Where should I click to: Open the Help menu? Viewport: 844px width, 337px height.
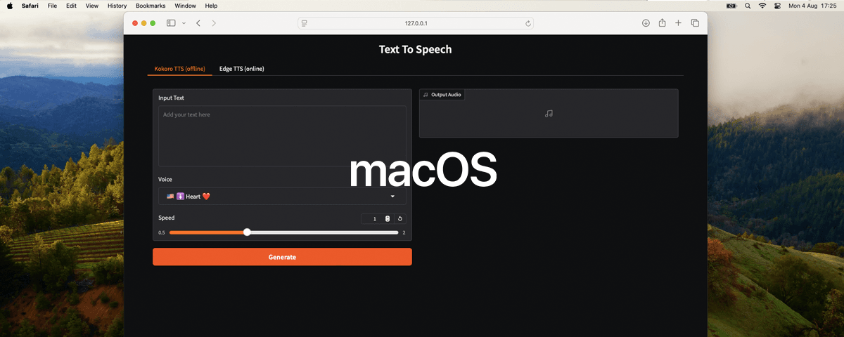point(212,6)
